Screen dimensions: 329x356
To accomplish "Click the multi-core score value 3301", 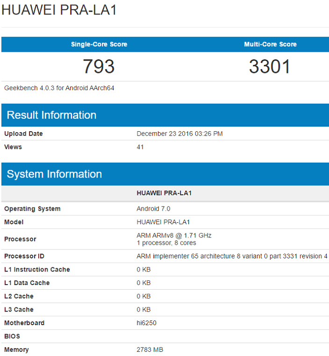I will tap(270, 66).
